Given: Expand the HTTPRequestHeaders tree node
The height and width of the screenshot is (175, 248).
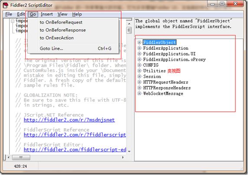Looking at the screenshot, I should 139,82.
